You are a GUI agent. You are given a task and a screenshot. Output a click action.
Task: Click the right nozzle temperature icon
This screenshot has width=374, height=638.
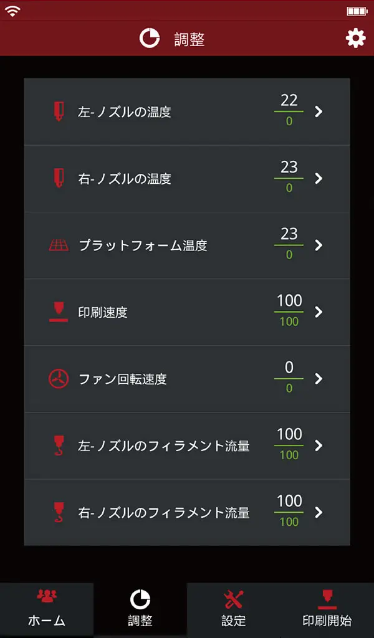59,178
